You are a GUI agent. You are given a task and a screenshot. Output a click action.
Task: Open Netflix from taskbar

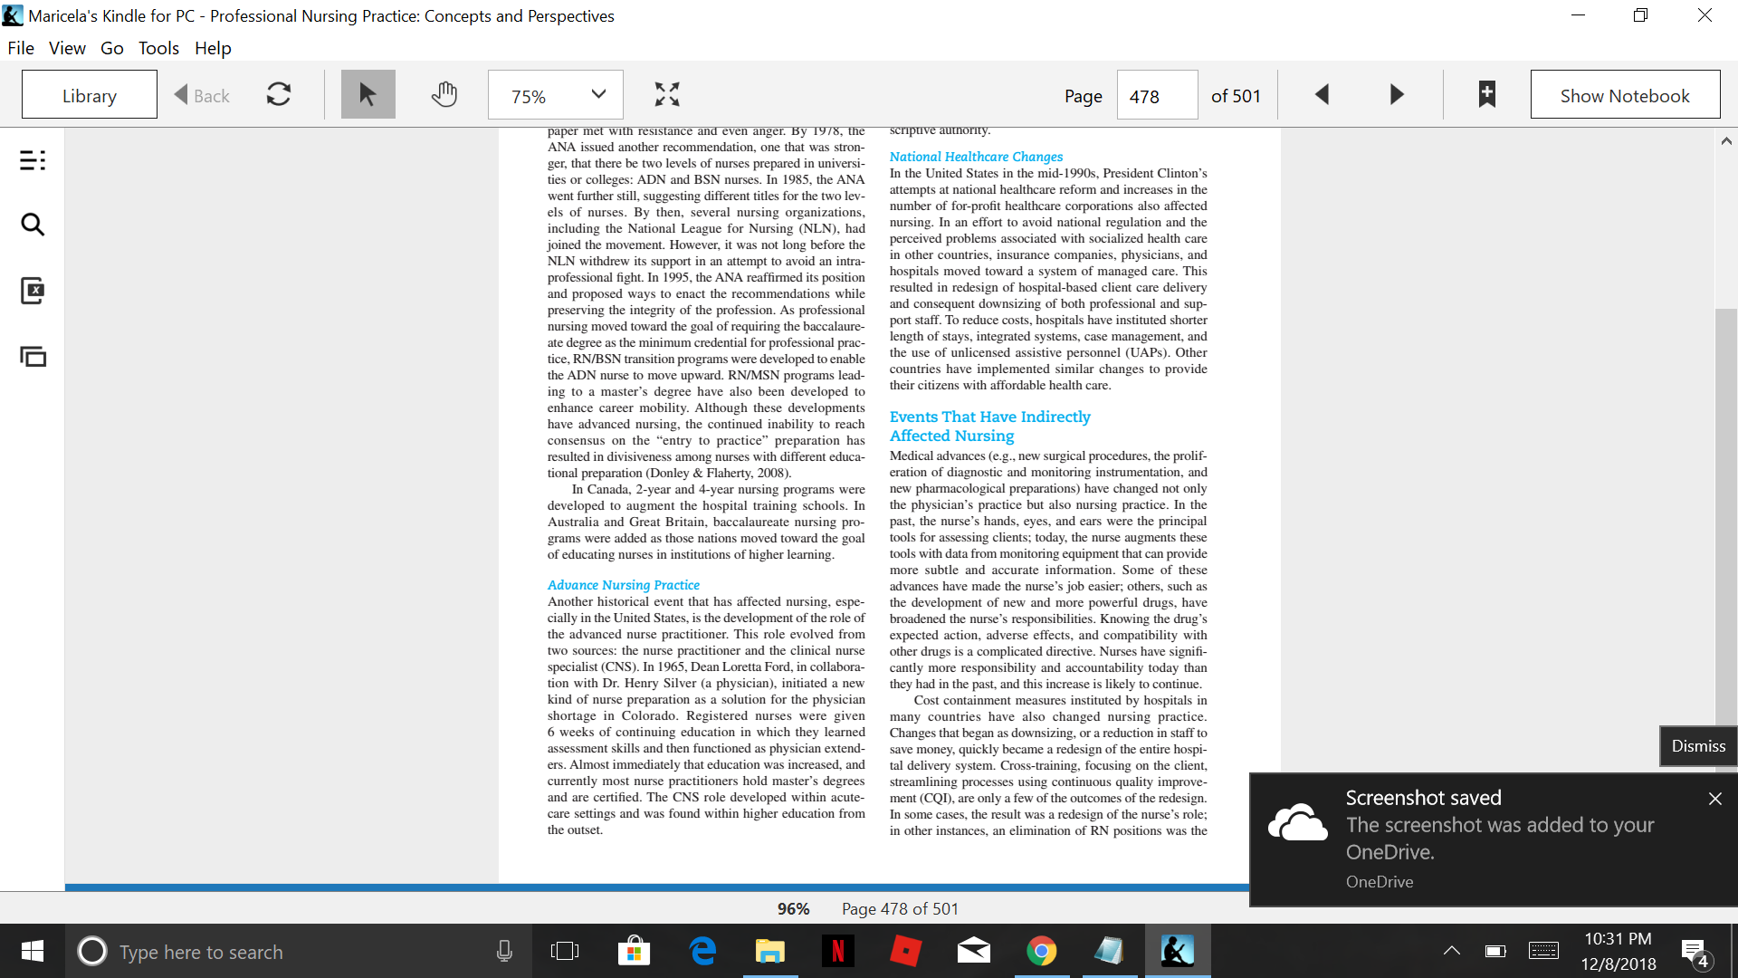[838, 951]
